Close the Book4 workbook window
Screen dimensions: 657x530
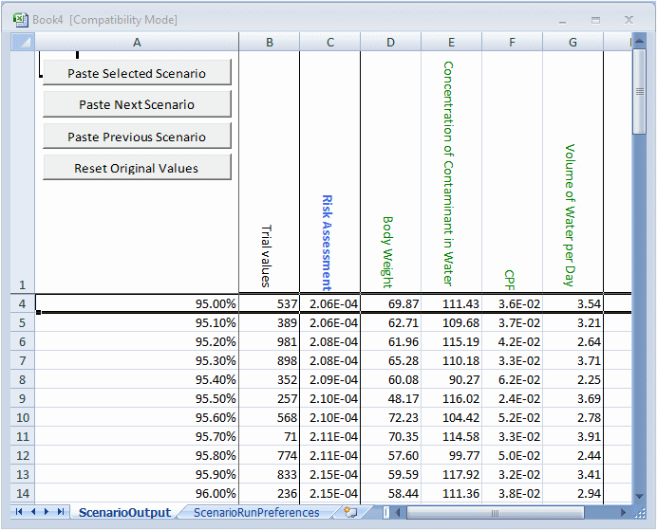tap(629, 20)
